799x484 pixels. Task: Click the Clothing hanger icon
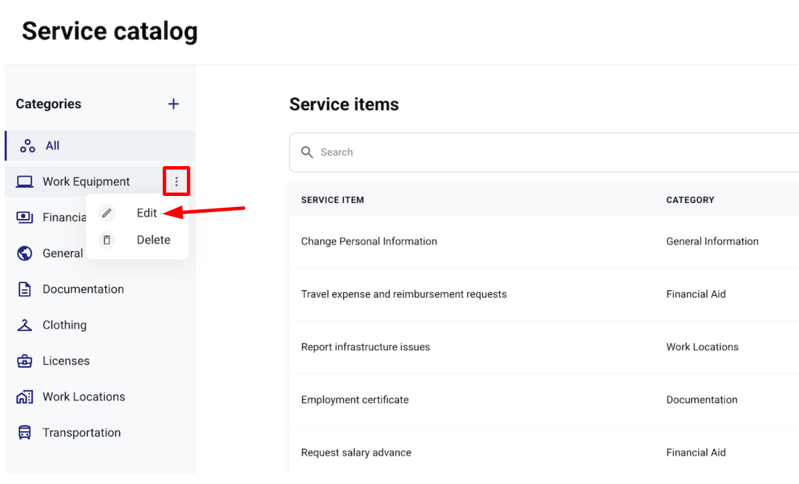pos(25,325)
